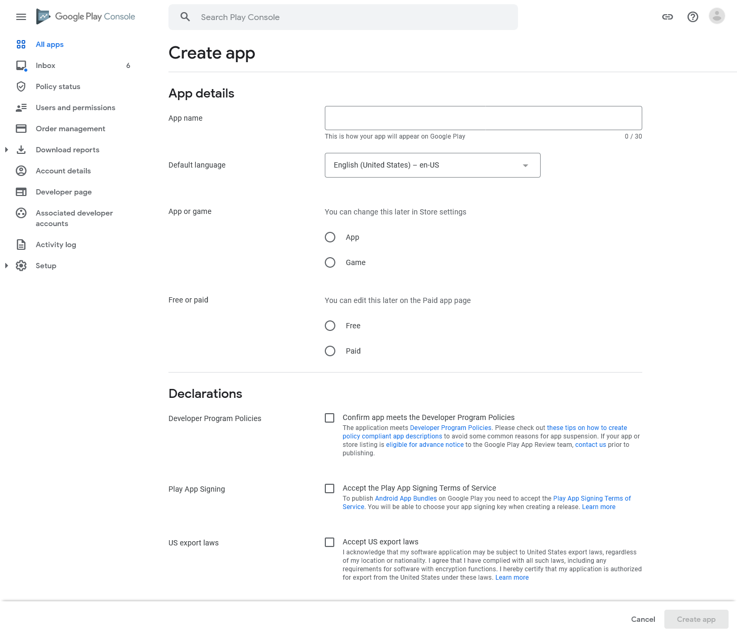This screenshot has width=737, height=635.
Task: Click the Policy status shield icon
Action: point(21,86)
